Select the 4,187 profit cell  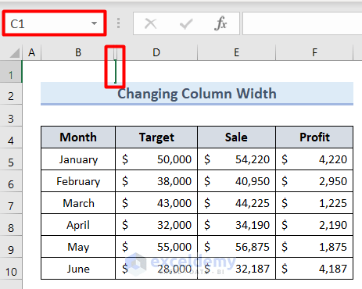coord(314,269)
